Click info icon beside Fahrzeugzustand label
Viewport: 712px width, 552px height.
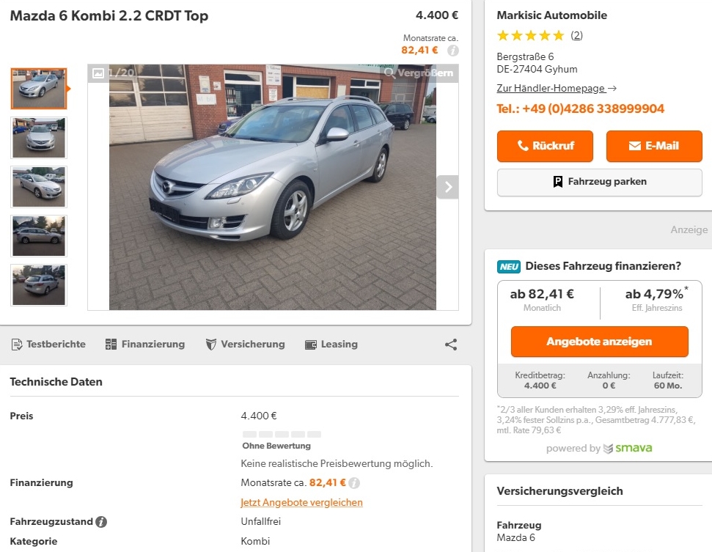[101, 522]
